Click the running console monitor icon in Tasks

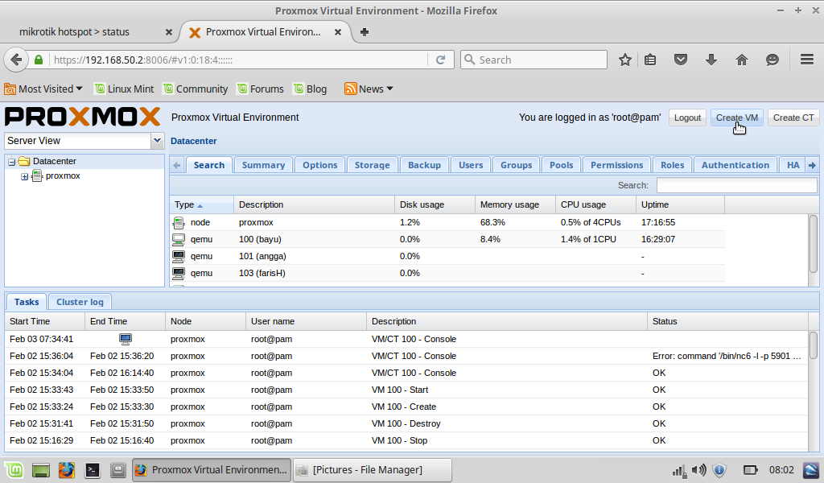click(125, 339)
